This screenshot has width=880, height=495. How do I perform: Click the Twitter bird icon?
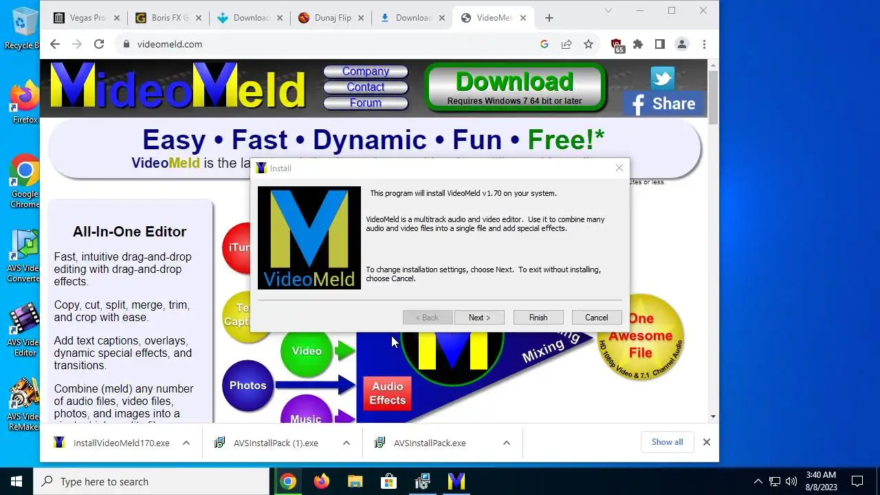pos(663,78)
